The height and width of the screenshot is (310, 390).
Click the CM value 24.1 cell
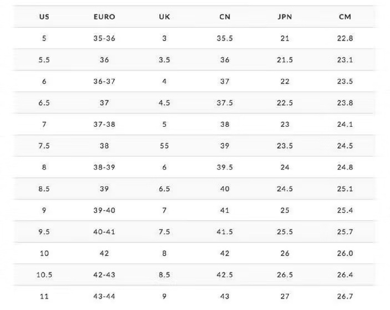pos(345,124)
